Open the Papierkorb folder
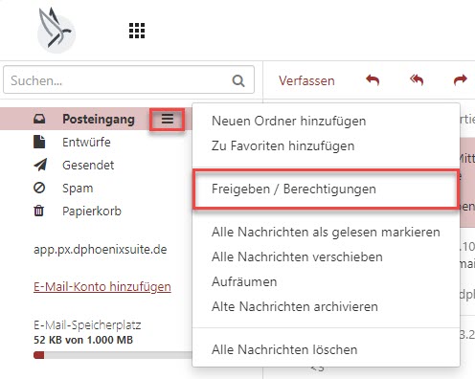 tap(92, 212)
